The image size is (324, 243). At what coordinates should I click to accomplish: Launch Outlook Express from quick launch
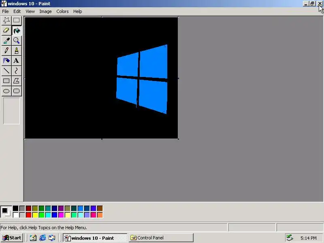(52, 238)
